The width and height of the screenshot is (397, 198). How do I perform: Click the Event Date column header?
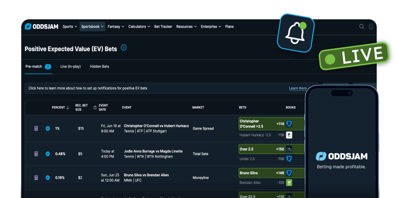(103, 107)
